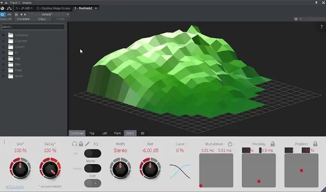
Task: Click the EQ lock icon
Action: [x=81, y=144]
